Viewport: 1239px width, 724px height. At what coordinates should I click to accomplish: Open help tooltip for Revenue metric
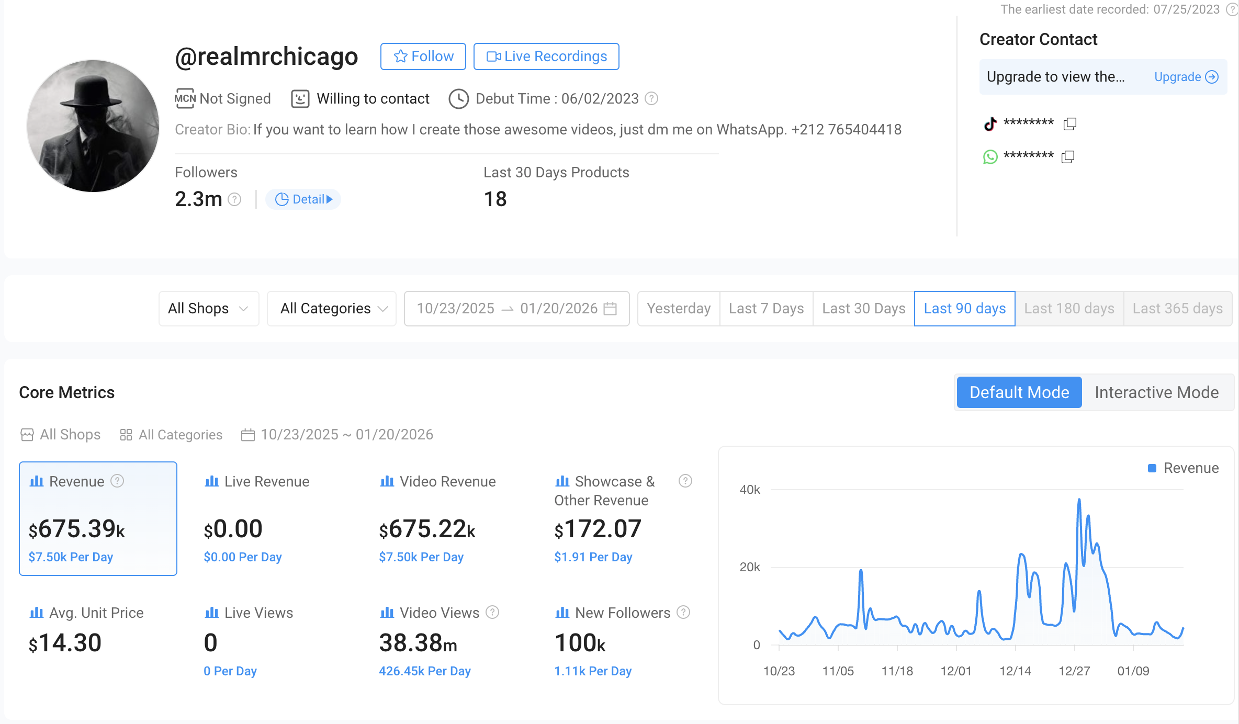118,481
